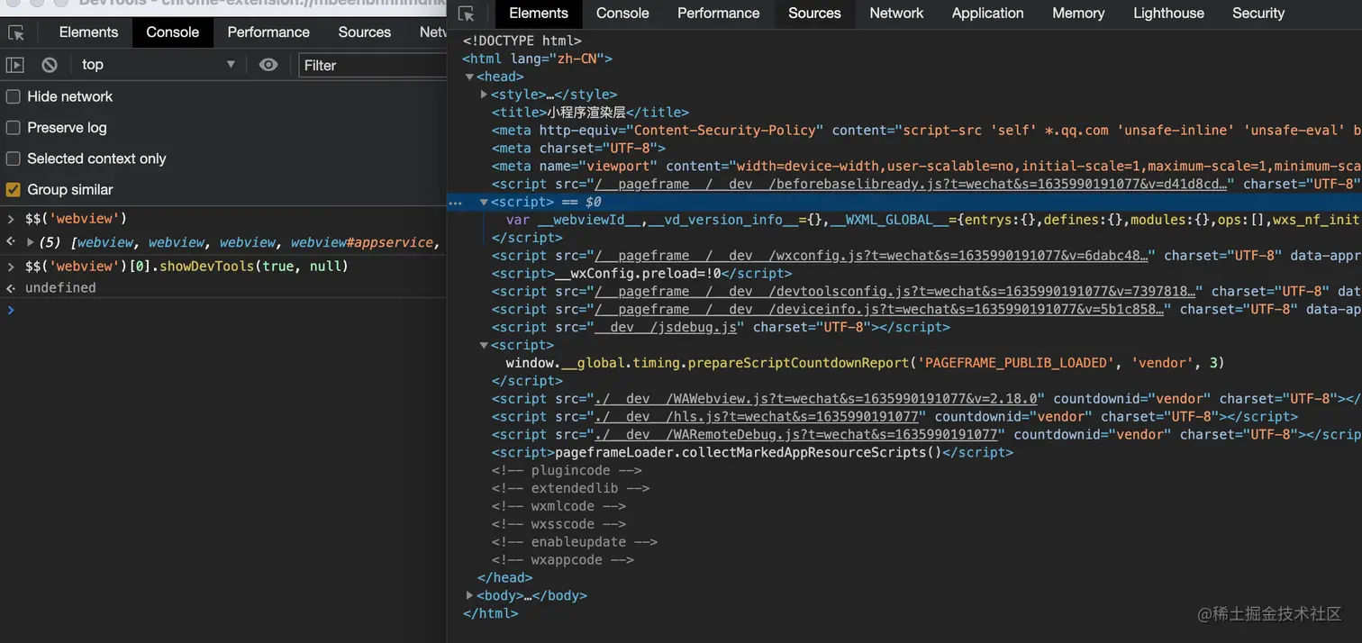The image size is (1362, 643).
Task: Select Elements tab in right window
Action: (x=539, y=14)
